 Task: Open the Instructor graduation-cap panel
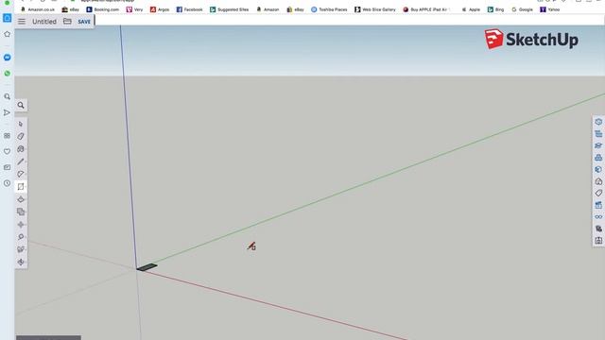pos(598,145)
